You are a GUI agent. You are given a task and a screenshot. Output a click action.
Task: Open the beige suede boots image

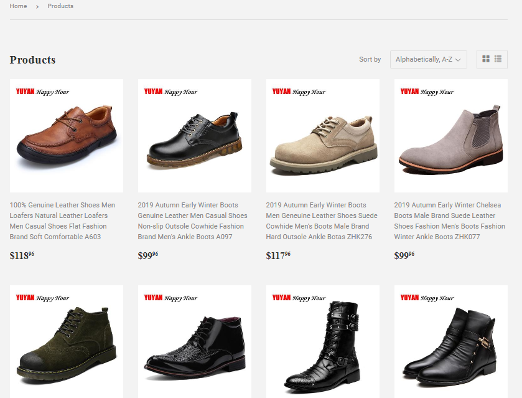tap(322, 135)
